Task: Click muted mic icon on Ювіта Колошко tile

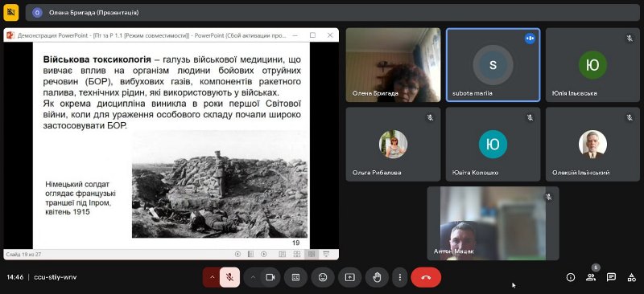Action: point(530,118)
